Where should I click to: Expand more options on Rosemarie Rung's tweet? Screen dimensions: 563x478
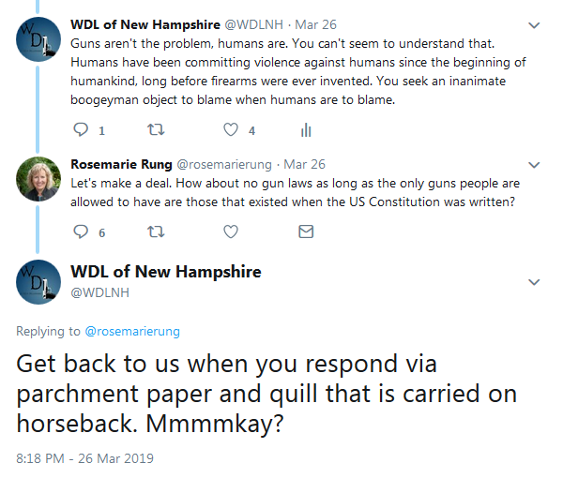point(535,164)
